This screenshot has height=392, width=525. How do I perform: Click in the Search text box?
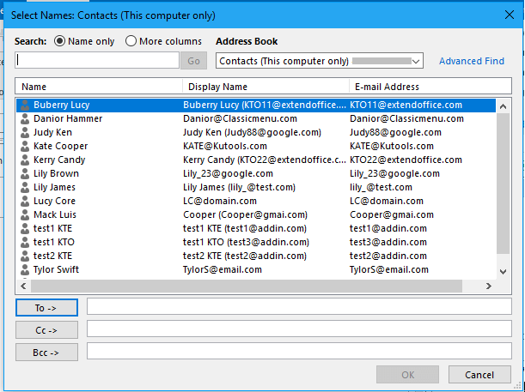pyautogui.click(x=97, y=61)
